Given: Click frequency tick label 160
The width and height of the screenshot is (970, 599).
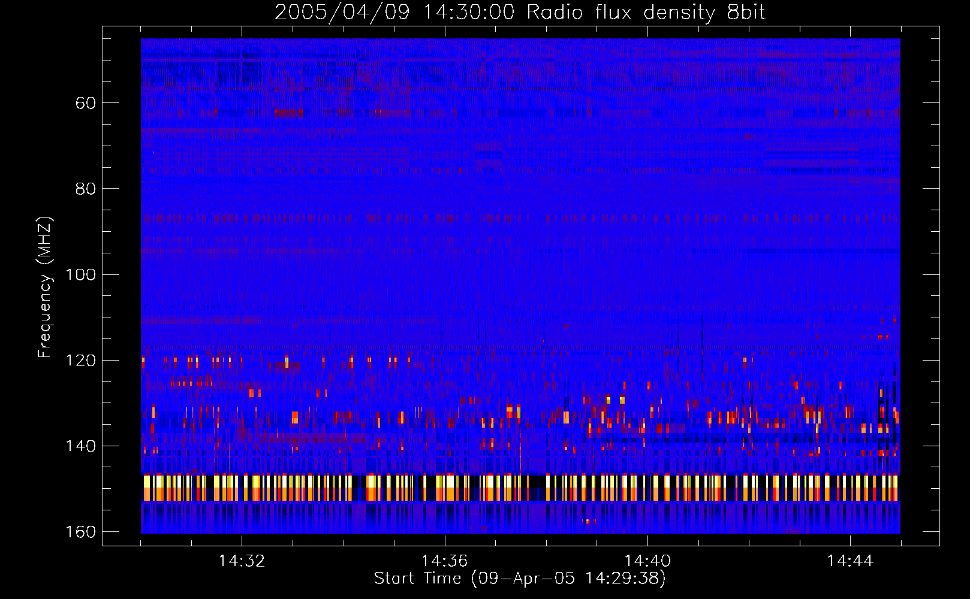Looking at the screenshot, I should [80, 532].
